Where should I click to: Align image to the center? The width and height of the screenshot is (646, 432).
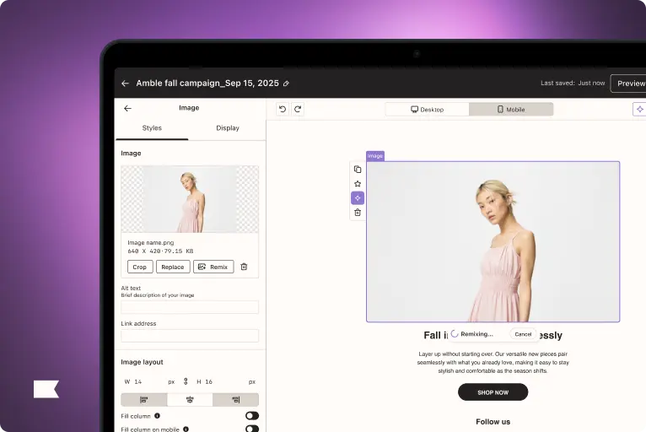190,399
